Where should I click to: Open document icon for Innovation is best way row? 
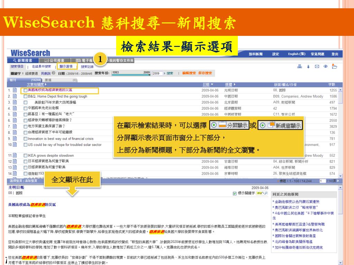pos(15,139)
